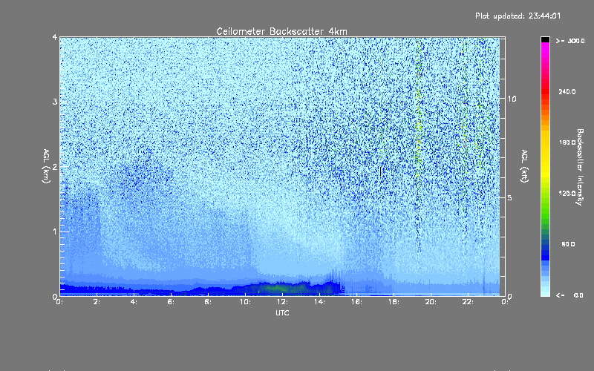The width and height of the screenshot is (594, 371).
Task: Click the '5' tick on the kft axis
Action: click(x=510, y=198)
